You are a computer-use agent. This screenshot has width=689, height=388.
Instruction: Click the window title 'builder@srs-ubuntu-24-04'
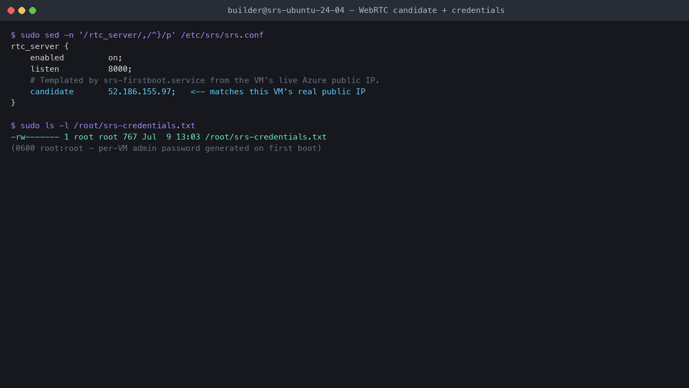366,10
